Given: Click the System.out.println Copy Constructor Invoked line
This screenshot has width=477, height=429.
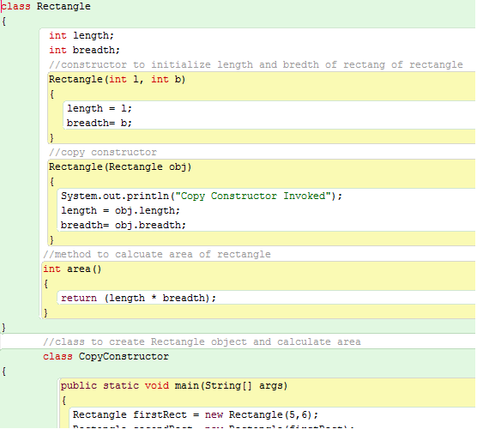Looking at the screenshot, I should click(202, 196).
